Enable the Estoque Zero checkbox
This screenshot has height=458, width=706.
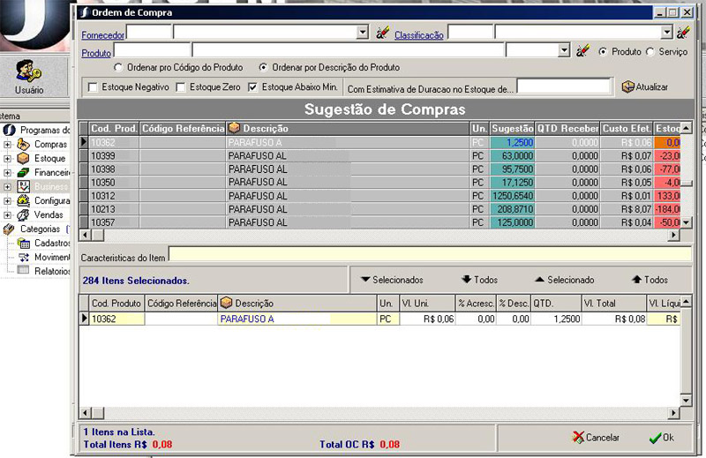tap(181, 87)
